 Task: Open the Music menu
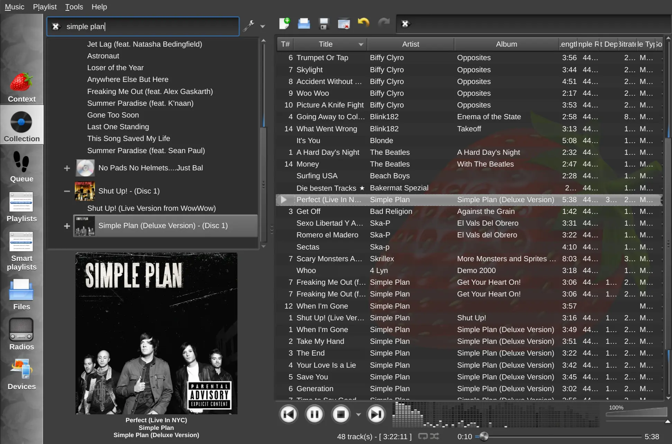click(x=15, y=7)
